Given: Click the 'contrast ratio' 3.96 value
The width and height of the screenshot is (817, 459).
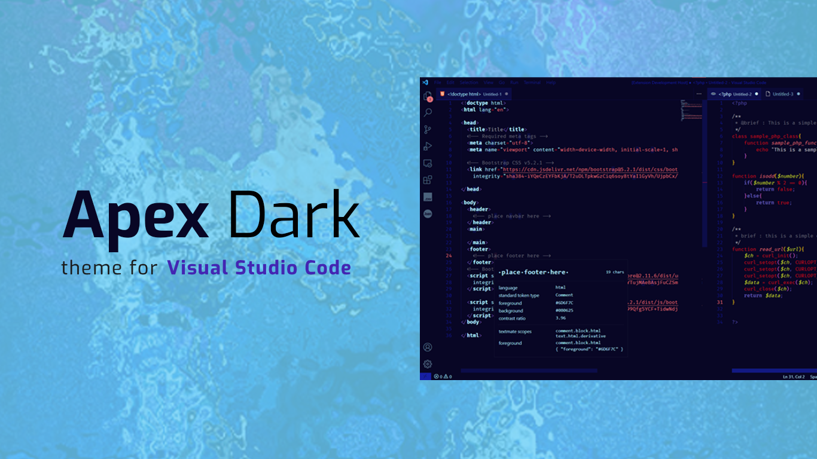Looking at the screenshot, I should pyautogui.click(x=560, y=319).
